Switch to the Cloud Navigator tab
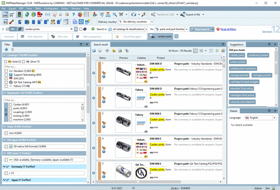280x190 pixels. pyautogui.click(x=130, y=37)
